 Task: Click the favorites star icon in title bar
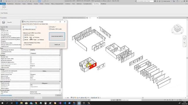160,1
